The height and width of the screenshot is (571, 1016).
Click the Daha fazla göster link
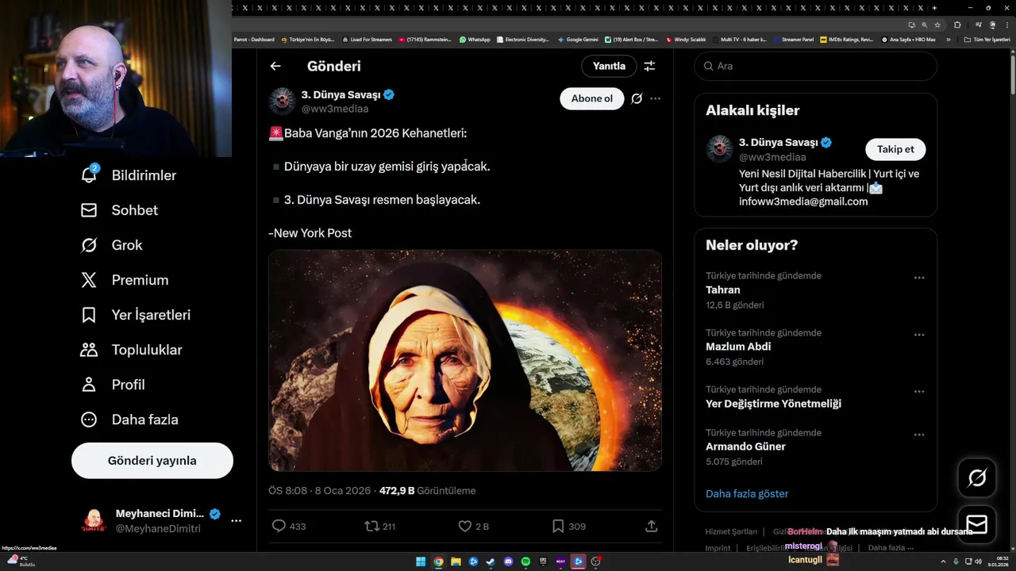(747, 493)
